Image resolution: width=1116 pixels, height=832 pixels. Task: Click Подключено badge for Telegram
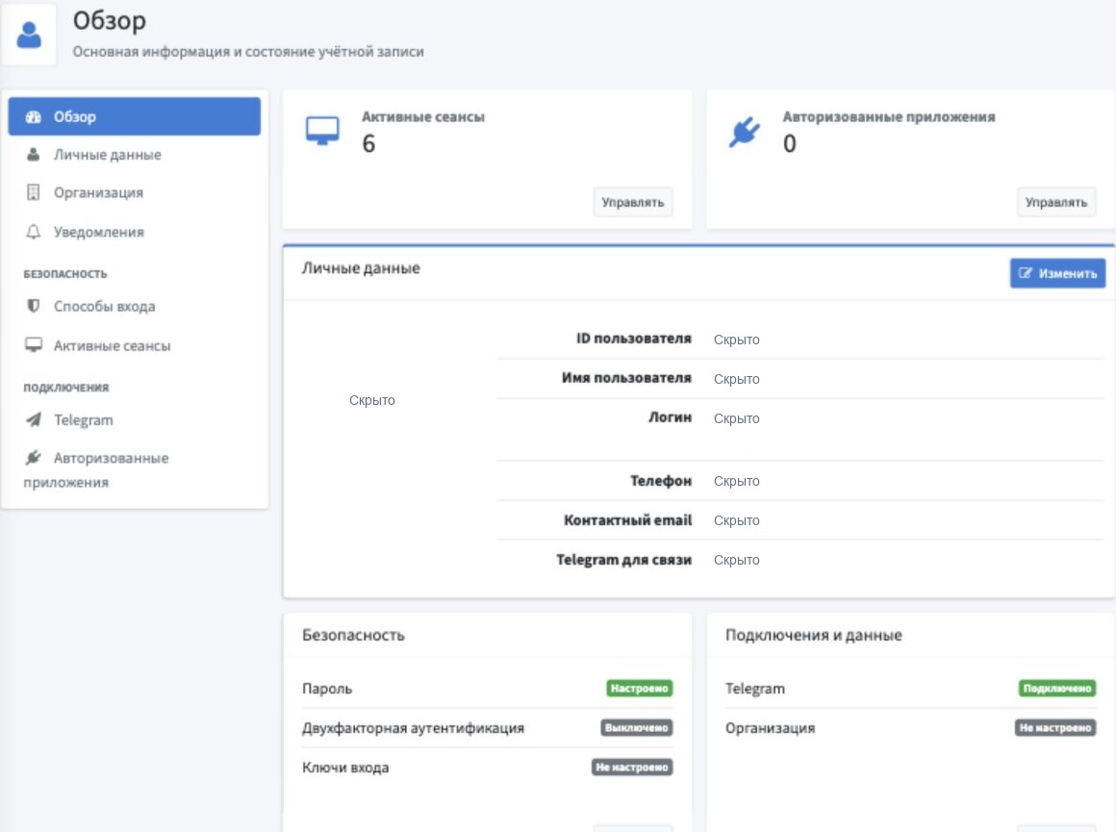(x=1057, y=689)
